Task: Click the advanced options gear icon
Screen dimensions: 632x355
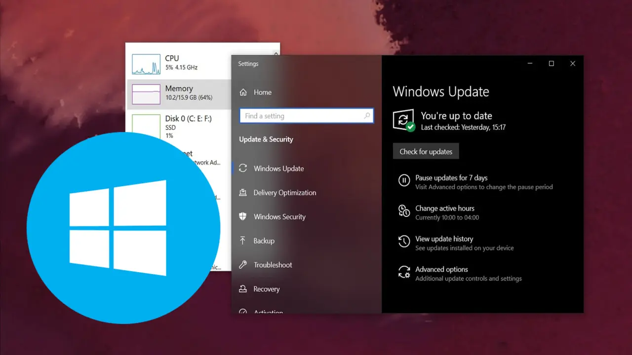Action: (404, 272)
